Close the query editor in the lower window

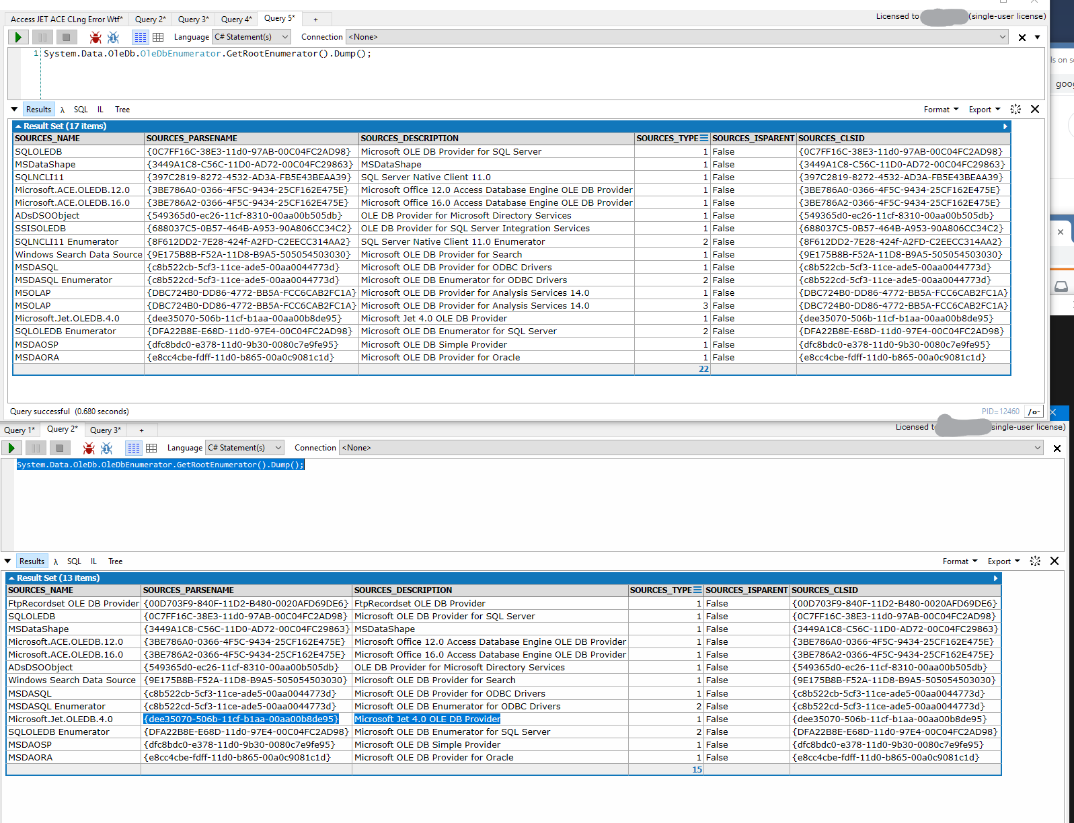pyautogui.click(x=1057, y=448)
